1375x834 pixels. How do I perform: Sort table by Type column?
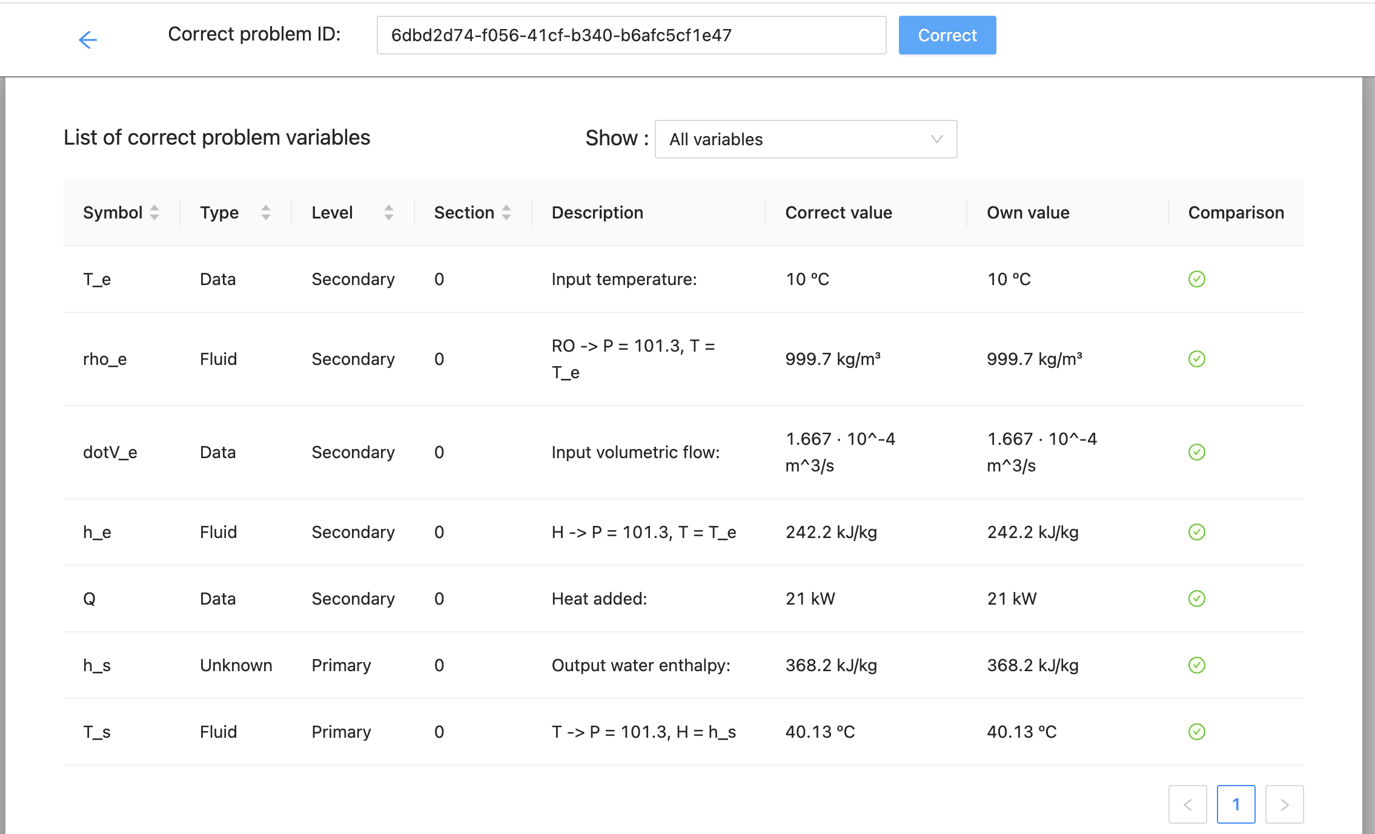point(266,212)
